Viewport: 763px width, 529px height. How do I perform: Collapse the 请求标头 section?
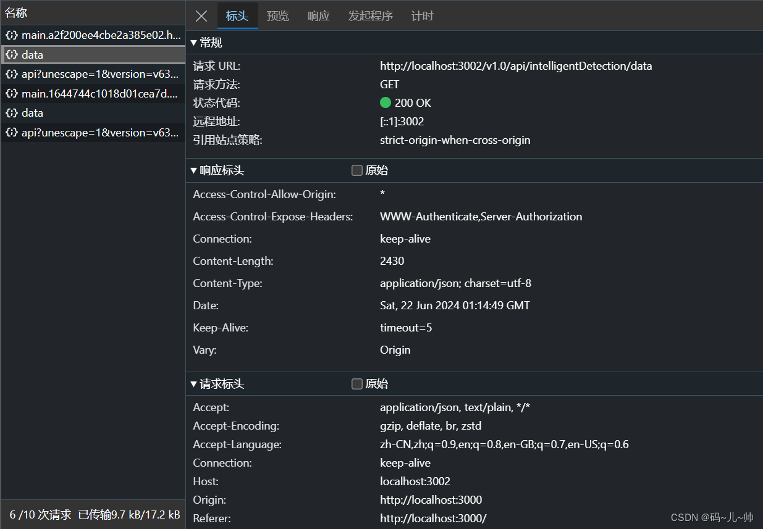click(193, 383)
